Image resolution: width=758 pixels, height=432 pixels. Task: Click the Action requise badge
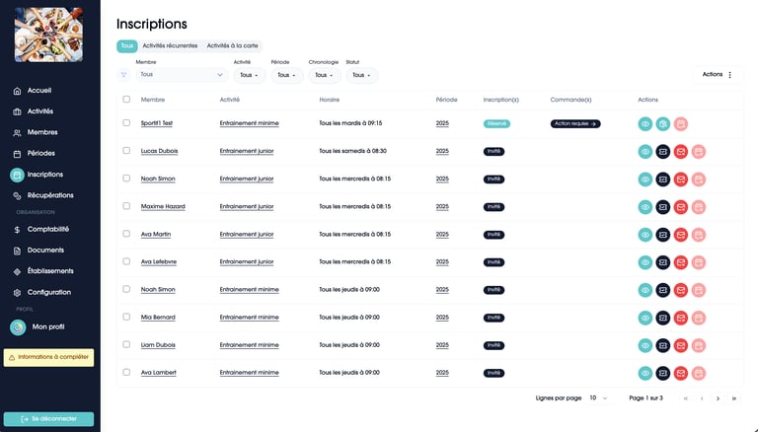point(575,124)
